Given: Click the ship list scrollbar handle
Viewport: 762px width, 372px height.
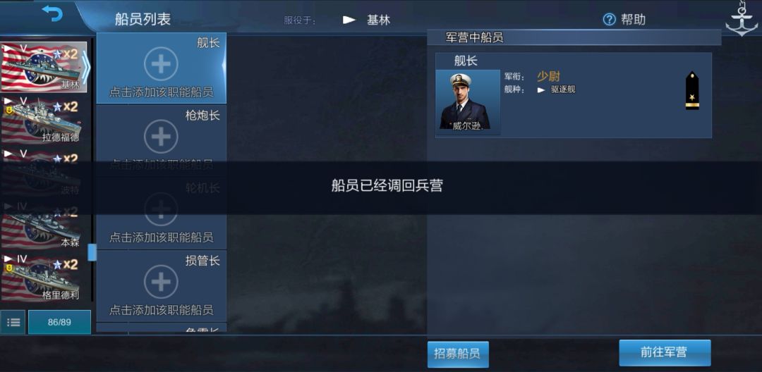Looking at the screenshot, I should 92,252.
